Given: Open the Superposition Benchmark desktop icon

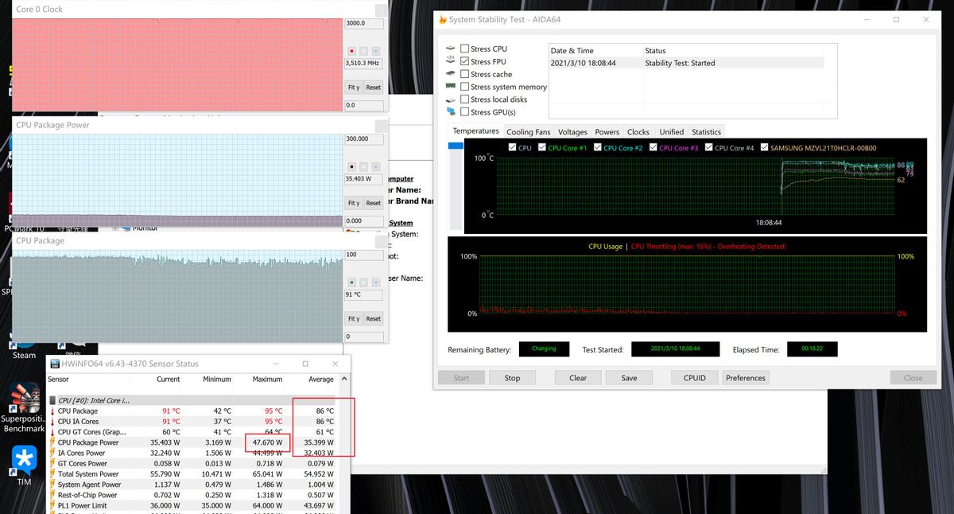Looking at the screenshot, I should 24,398.
